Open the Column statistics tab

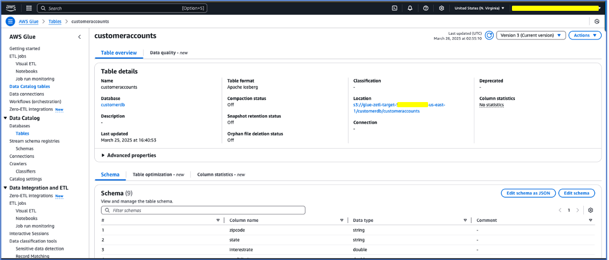tap(221, 174)
